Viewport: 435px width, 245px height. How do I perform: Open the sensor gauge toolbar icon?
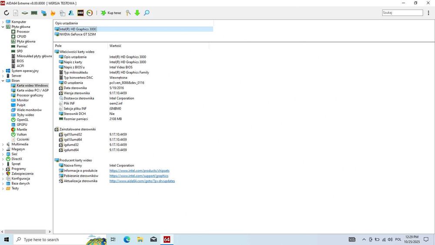coord(90,13)
